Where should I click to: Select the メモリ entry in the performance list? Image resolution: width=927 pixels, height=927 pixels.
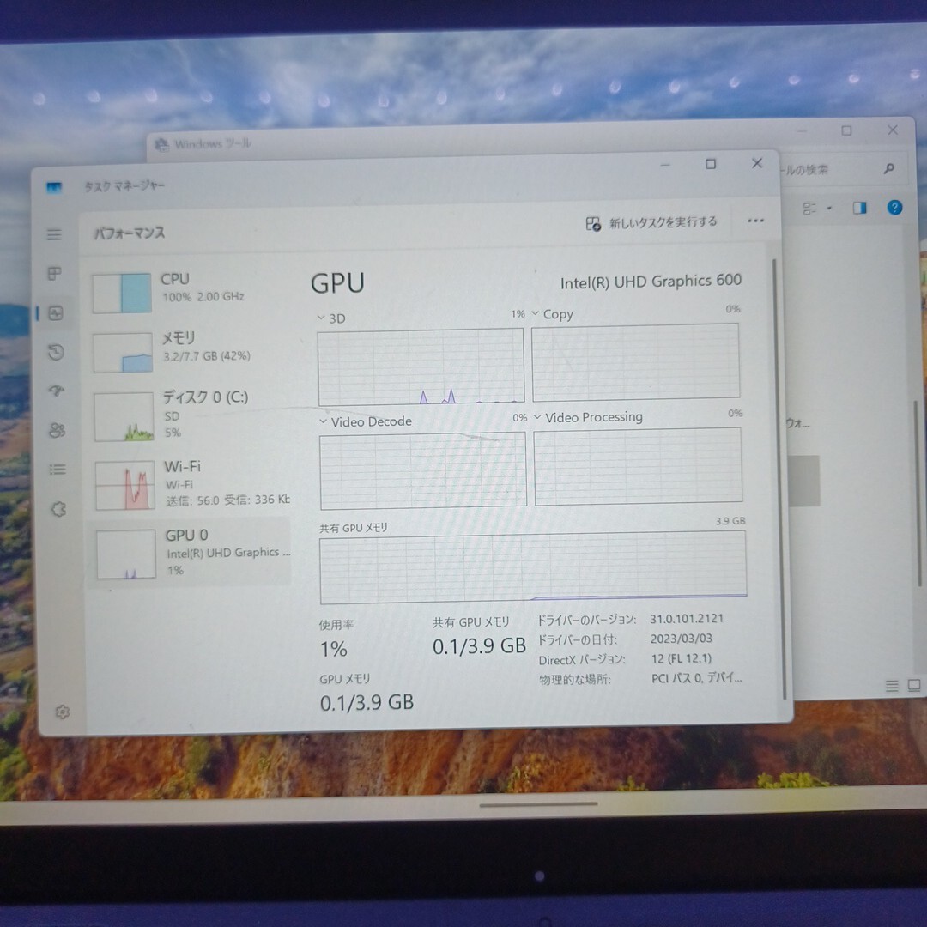[x=190, y=352]
